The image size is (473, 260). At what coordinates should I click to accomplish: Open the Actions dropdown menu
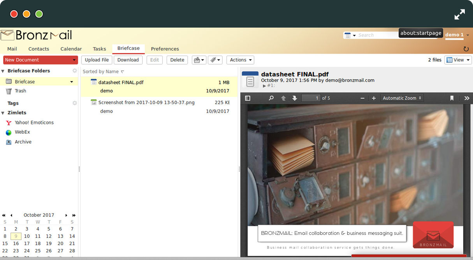point(240,60)
